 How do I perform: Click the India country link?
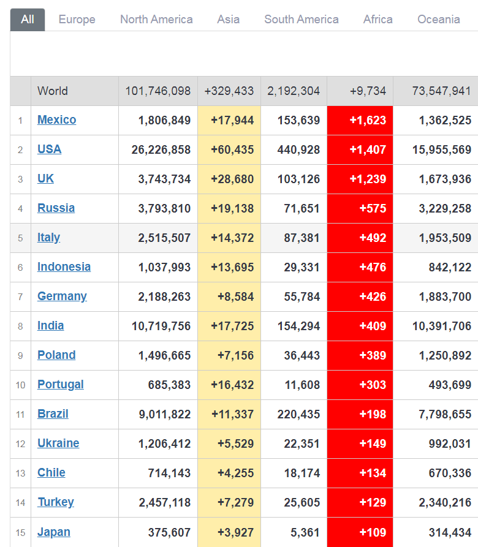50,326
